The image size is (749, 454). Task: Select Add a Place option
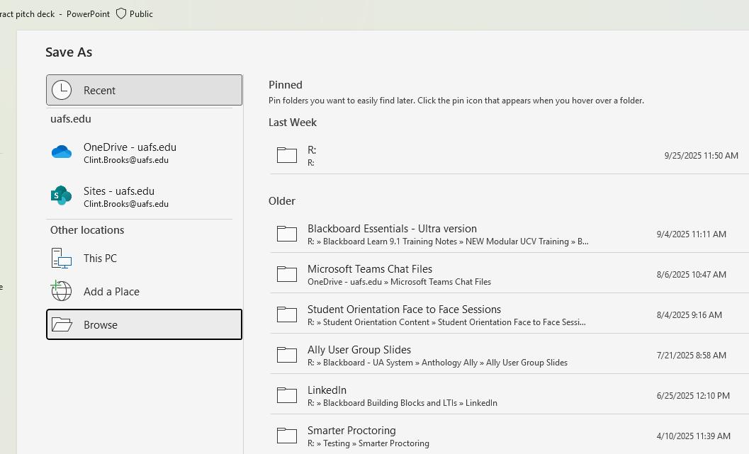(111, 291)
